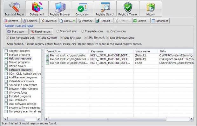Select the Standard scan option

(58, 31)
